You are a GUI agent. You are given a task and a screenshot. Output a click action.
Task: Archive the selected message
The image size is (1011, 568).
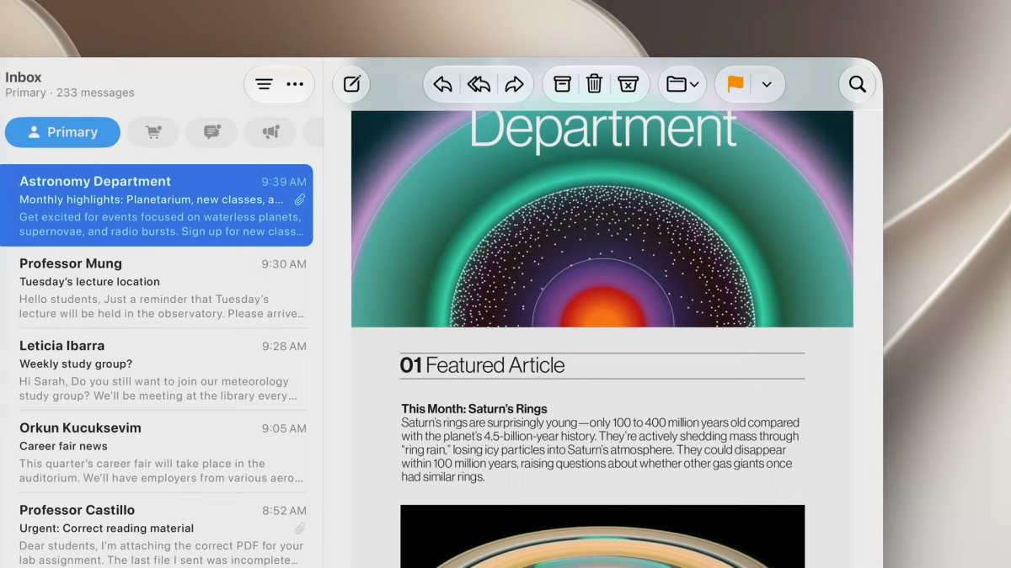point(562,84)
